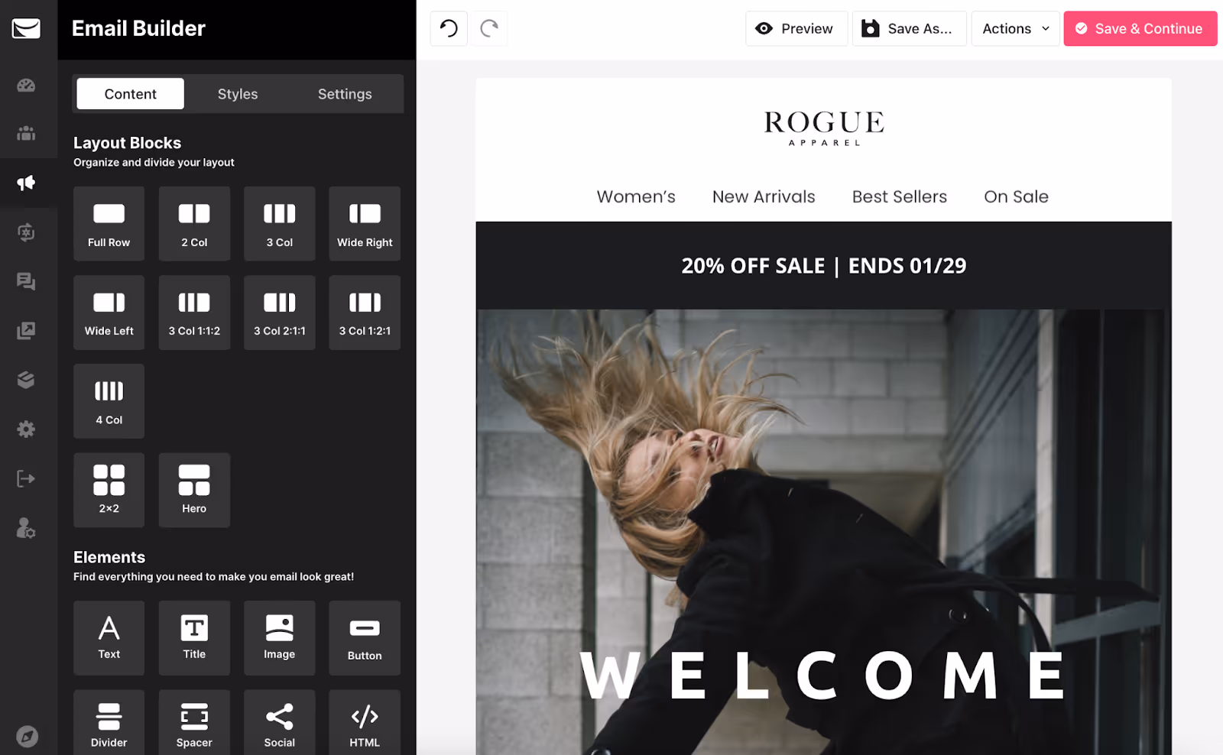This screenshot has width=1223, height=755.
Task: Select the Spacer element
Action: (x=194, y=722)
